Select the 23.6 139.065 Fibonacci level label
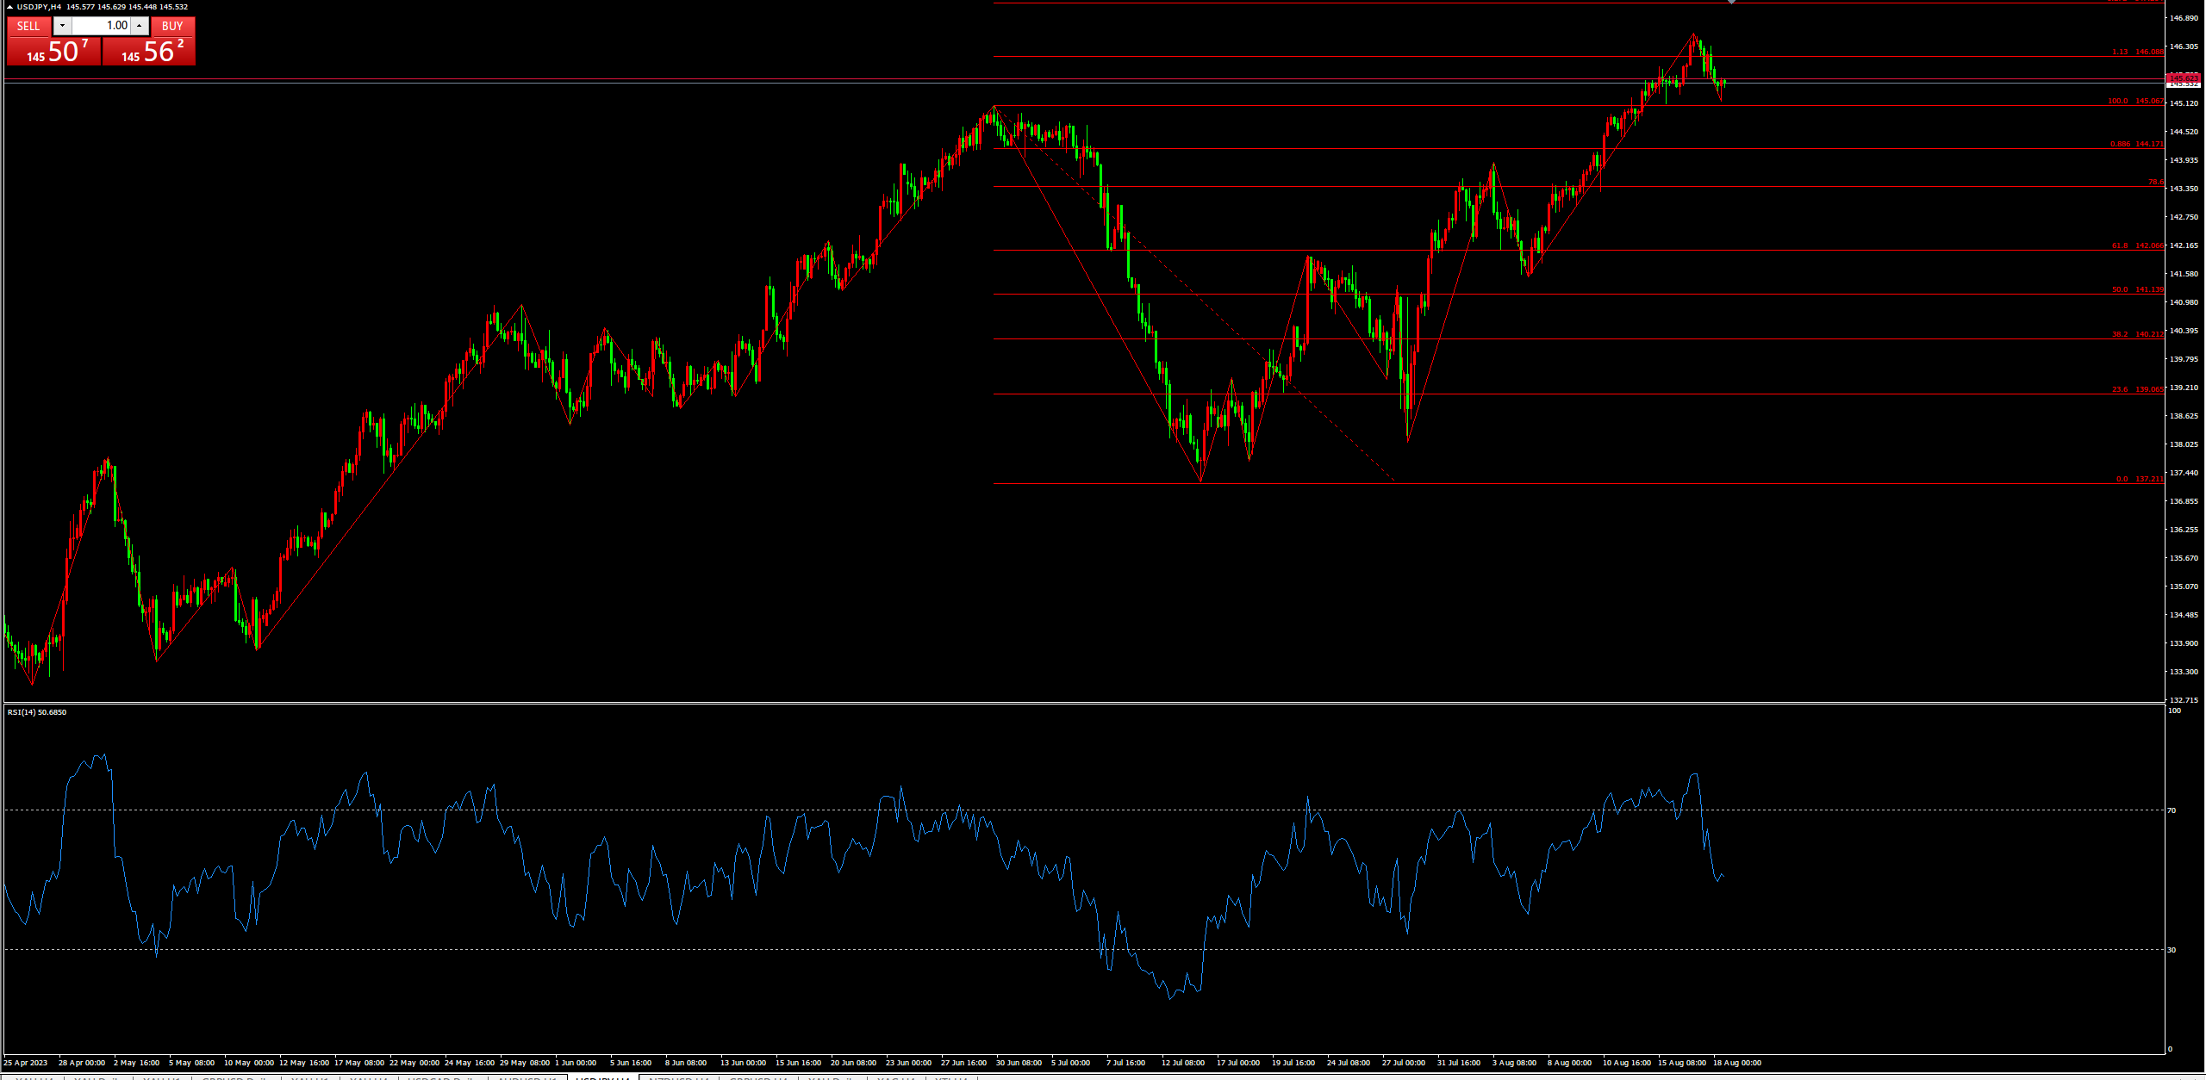 tap(2137, 389)
